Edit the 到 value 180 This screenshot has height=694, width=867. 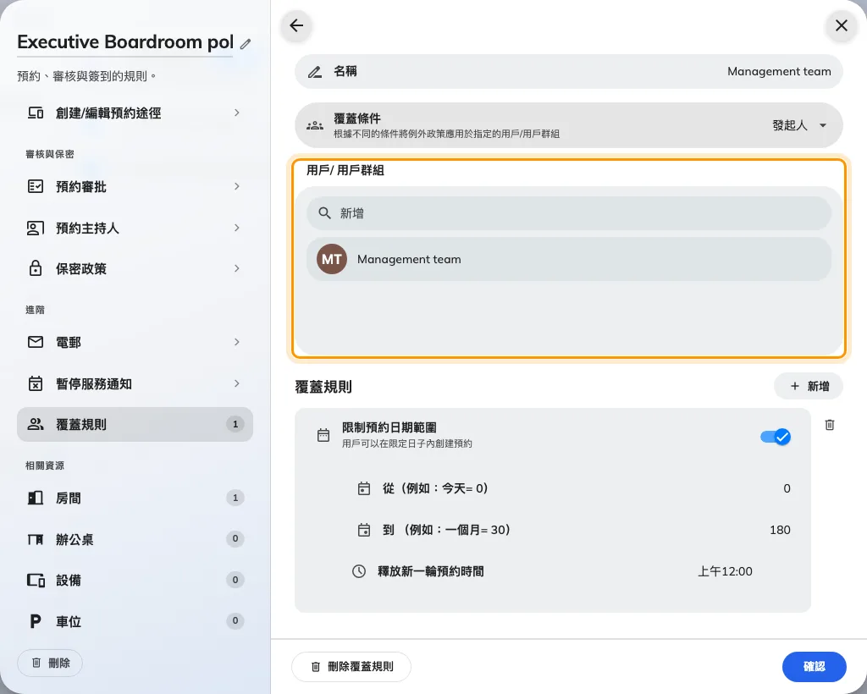(780, 530)
